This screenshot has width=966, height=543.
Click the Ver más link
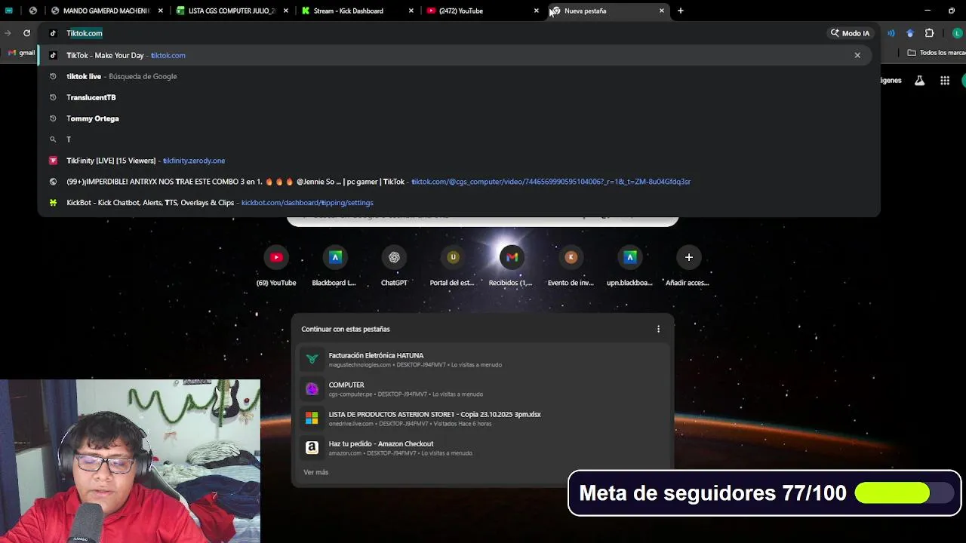(x=315, y=472)
